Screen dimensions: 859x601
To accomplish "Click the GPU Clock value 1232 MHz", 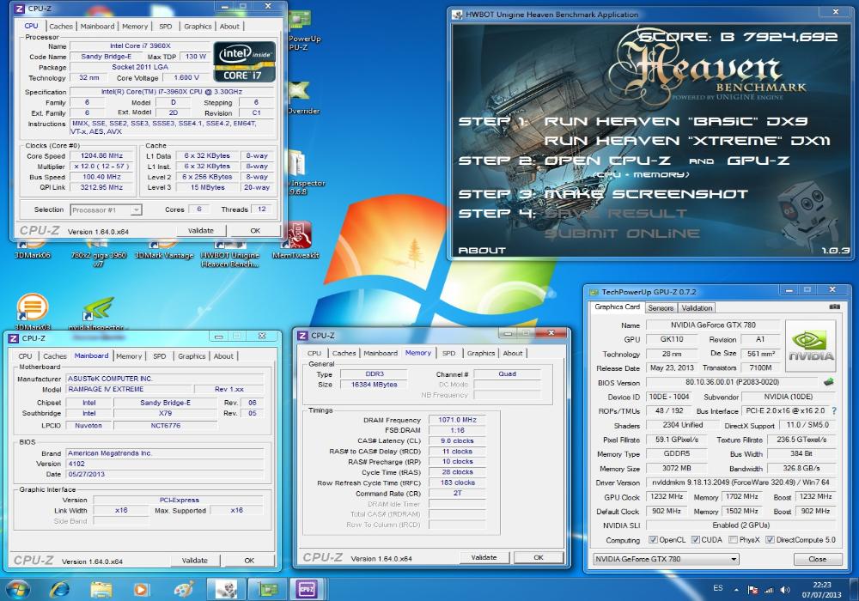I will pyautogui.click(x=667, y=496).
